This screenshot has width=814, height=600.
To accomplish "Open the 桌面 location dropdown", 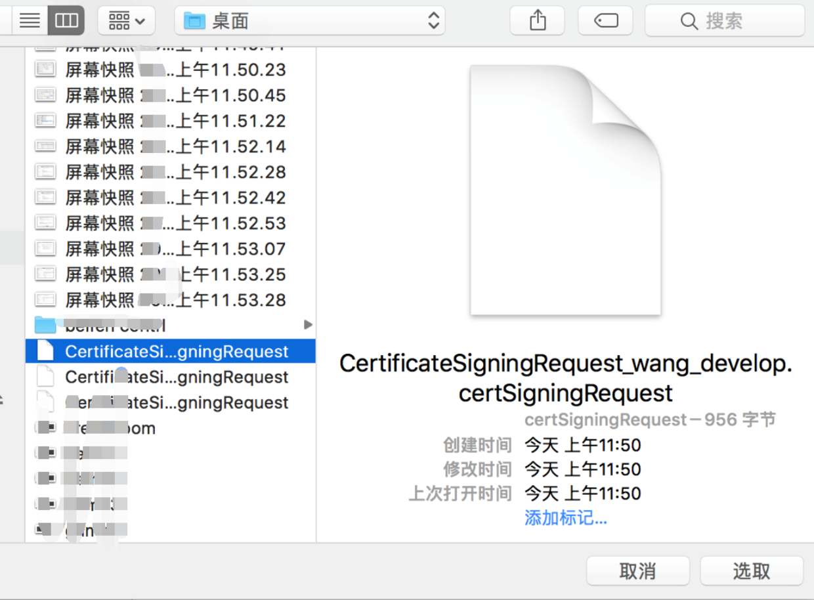I will 432,20.
